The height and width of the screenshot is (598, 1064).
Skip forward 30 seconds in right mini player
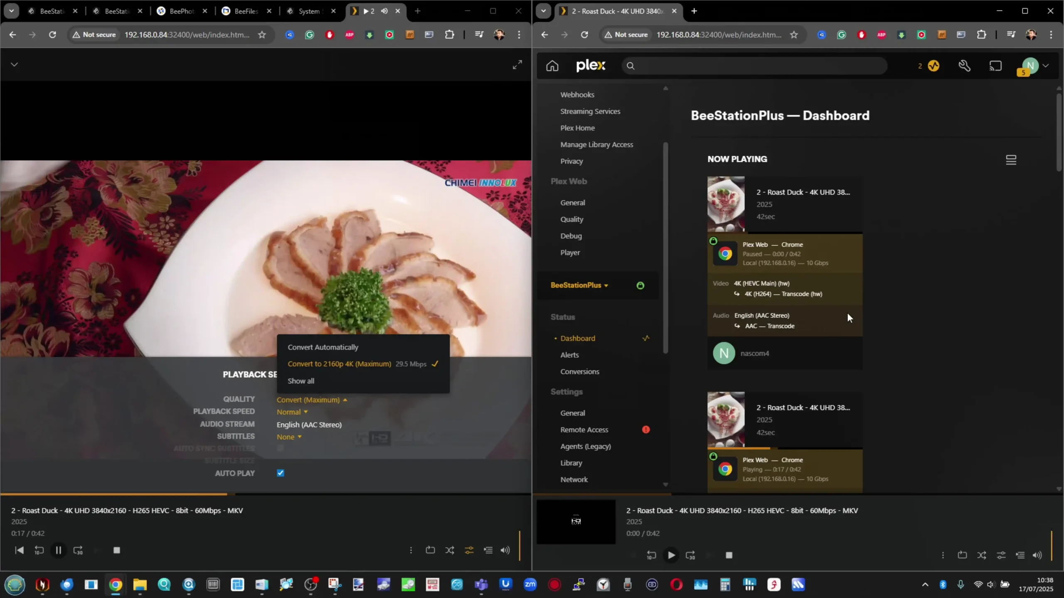(690, 555)
